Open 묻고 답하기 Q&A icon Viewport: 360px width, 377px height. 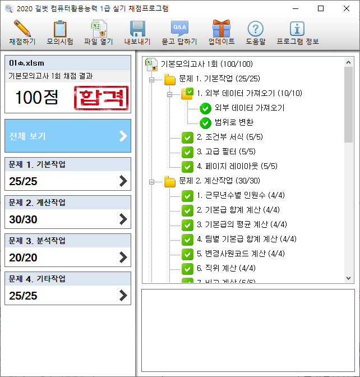coord(179,29)
